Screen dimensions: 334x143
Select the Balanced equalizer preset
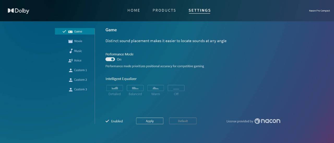pyautogui.click(x=135, y=88)
